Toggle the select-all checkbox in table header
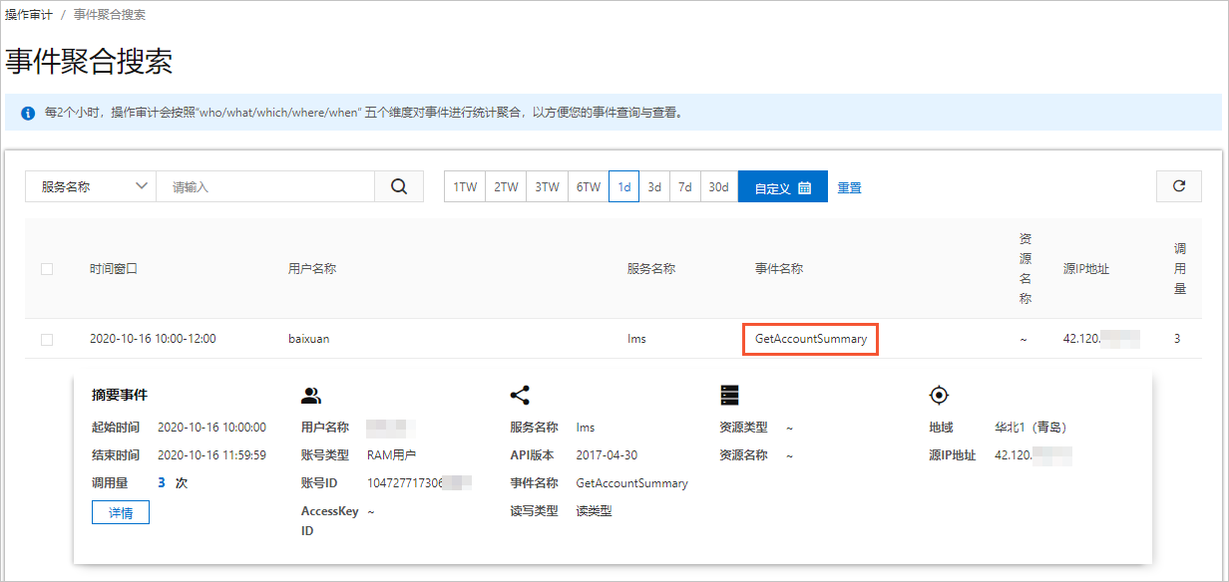Screen dimensions: 1229x582 (x=47, y=269)
